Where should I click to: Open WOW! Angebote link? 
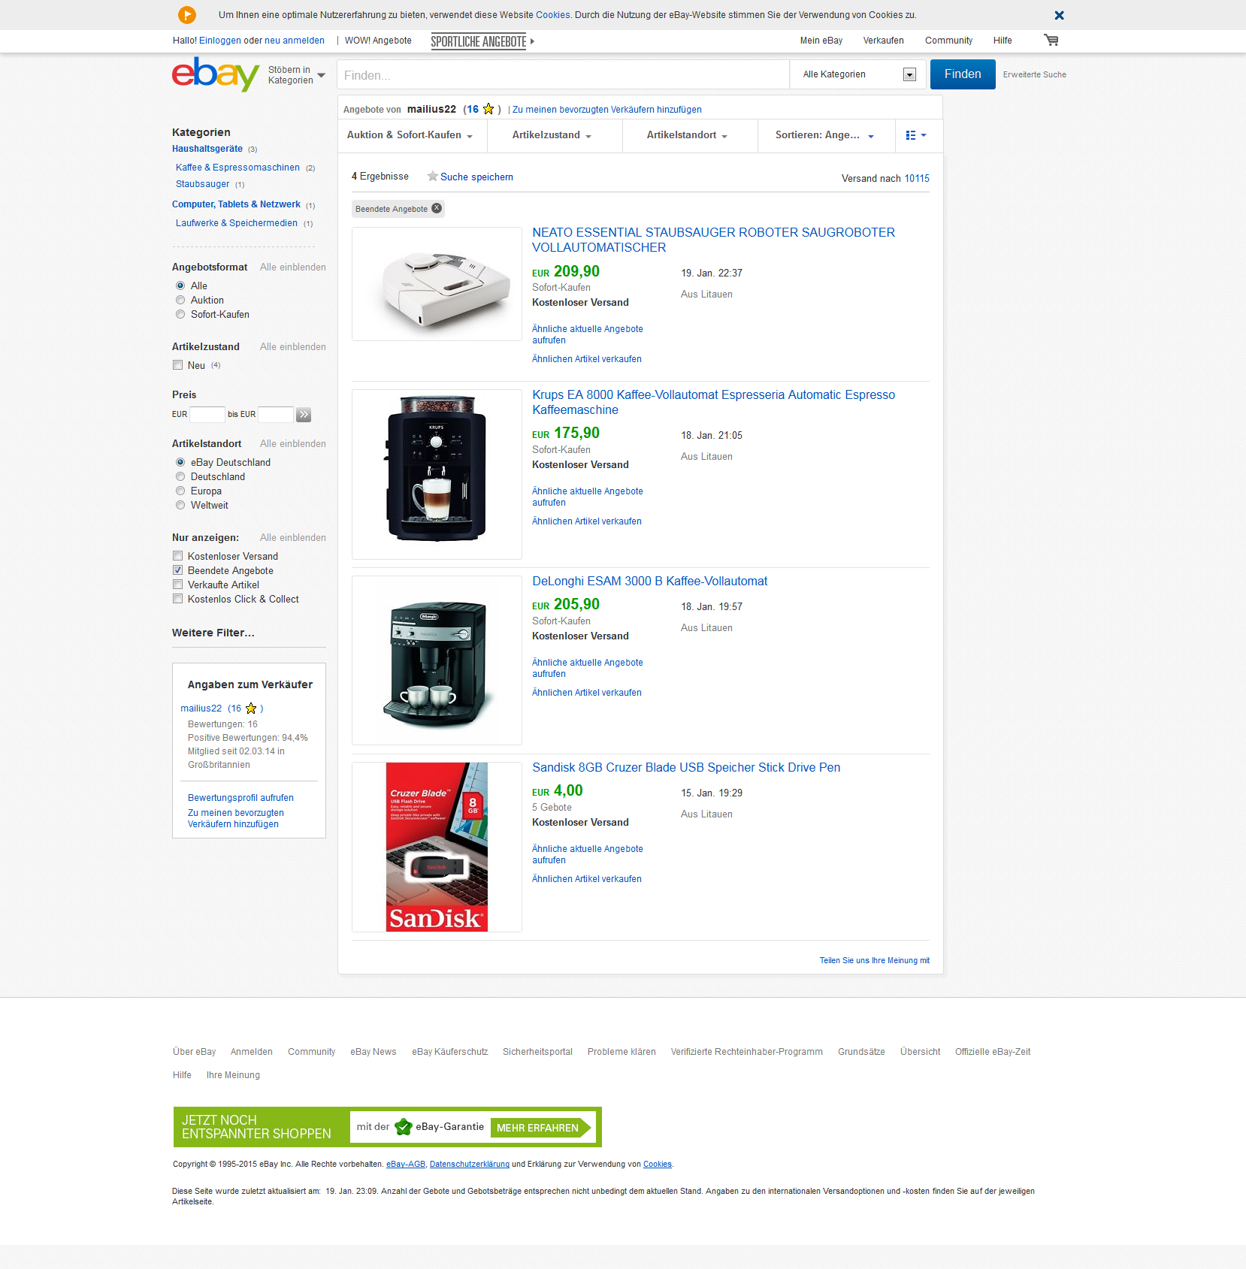click(x=378, y=41)
